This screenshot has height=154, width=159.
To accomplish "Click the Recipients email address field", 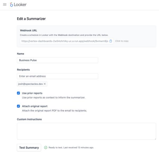I will click(x=58, y=76).
